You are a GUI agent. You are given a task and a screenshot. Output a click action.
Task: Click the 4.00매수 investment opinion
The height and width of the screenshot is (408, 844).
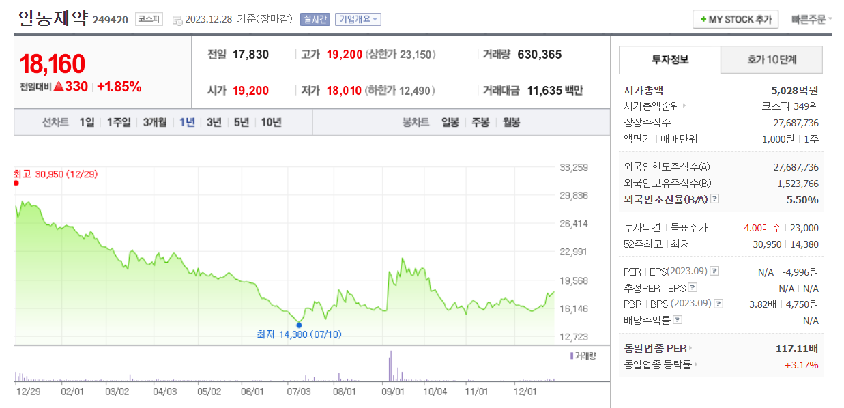pyautogui.click(x=762, y=228)
